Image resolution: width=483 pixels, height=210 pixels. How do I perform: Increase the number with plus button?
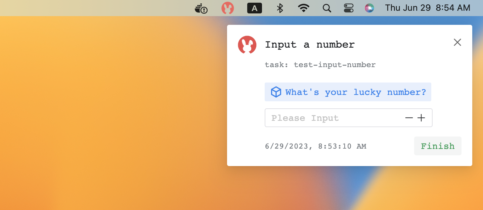point(421,118)
